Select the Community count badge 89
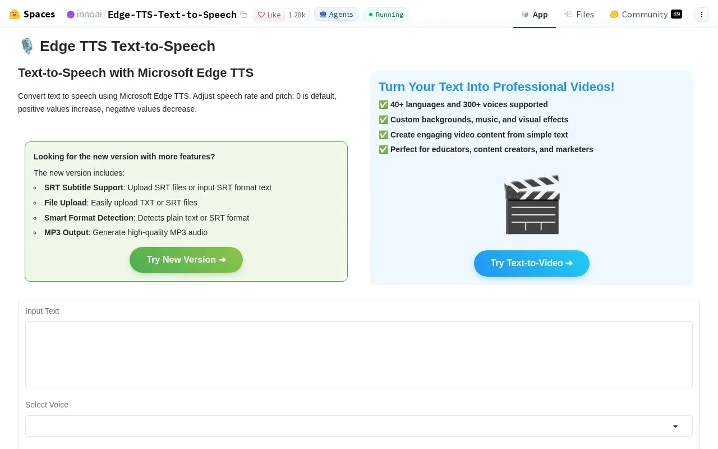 676,14
